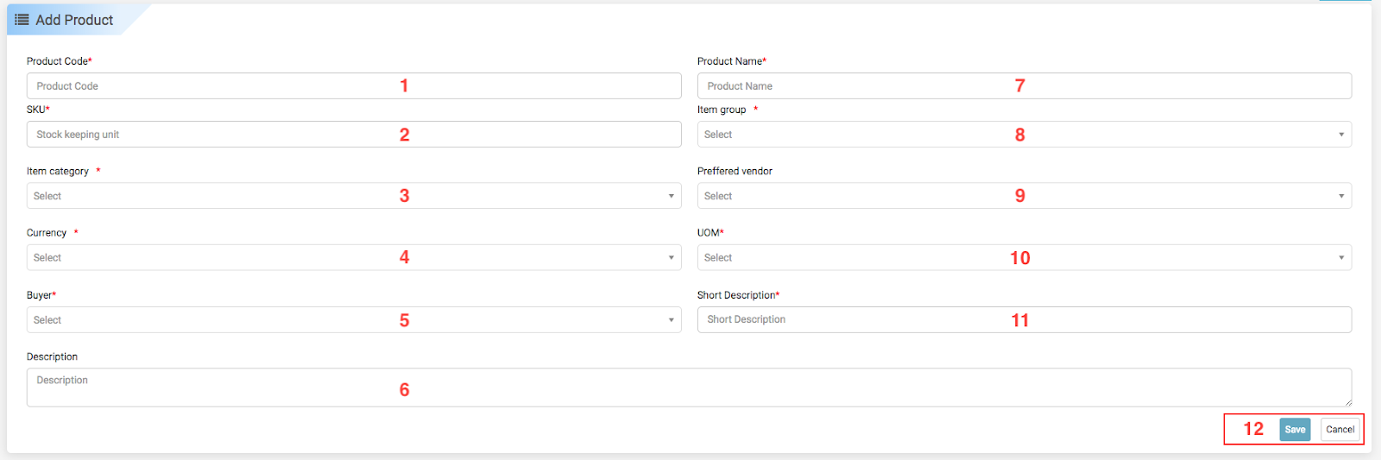Click the Short Description input field
This screenshot has height=460, width=1381.
(863, 319)
